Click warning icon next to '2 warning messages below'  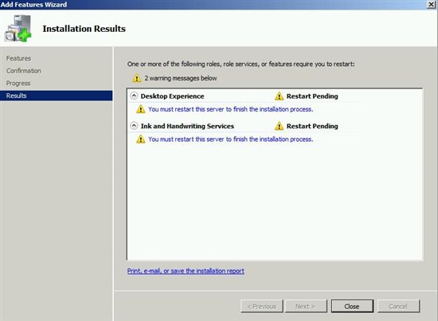(x=137, y=78)
